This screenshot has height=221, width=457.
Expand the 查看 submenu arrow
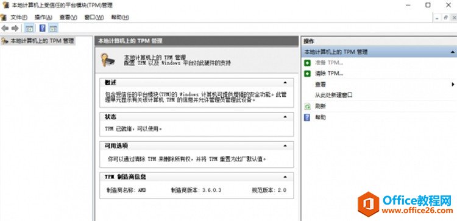tap(453, 85)
